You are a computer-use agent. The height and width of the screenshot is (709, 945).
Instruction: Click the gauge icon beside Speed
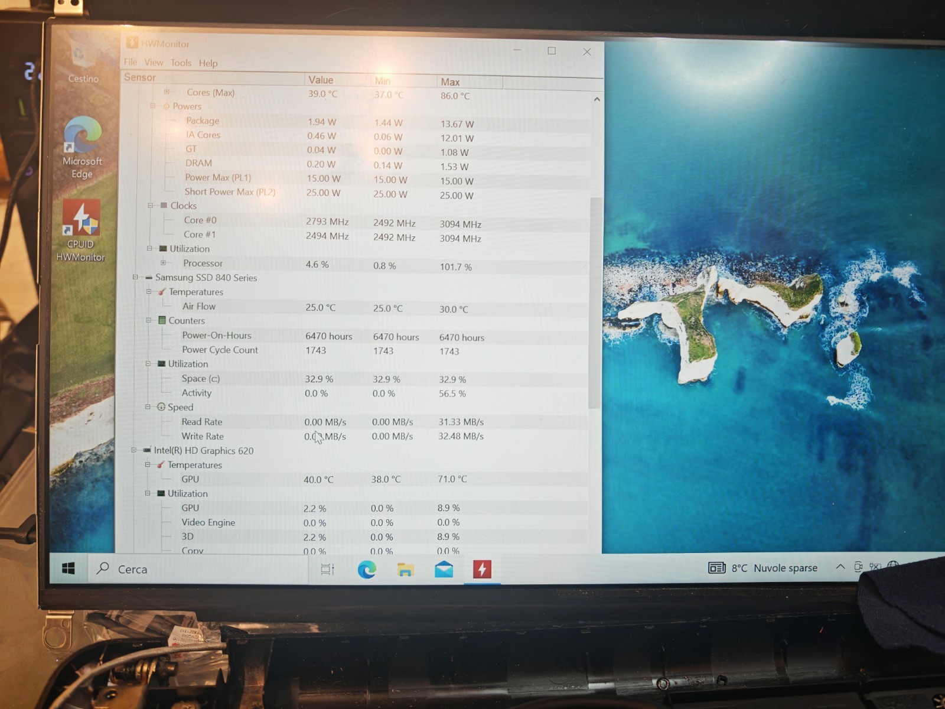pos(161,407)
